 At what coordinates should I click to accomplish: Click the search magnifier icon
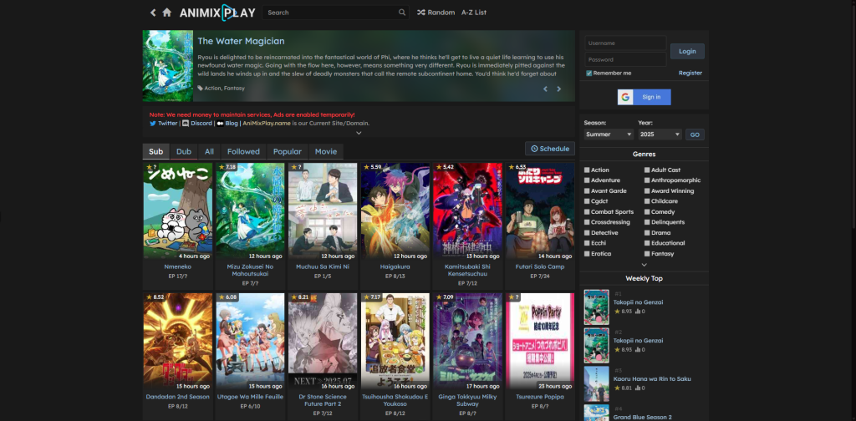(x=402, y=13)
